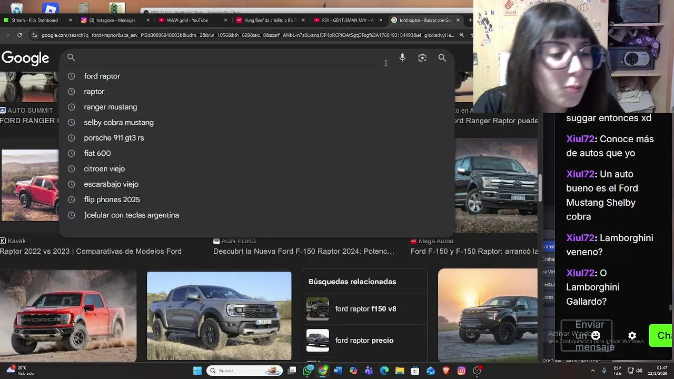
Task: Select suggestion "escarabajo viejo"
Action: [x=257, y=184]
